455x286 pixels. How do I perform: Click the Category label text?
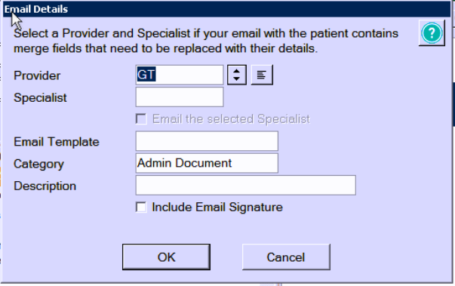pos(38,165)
